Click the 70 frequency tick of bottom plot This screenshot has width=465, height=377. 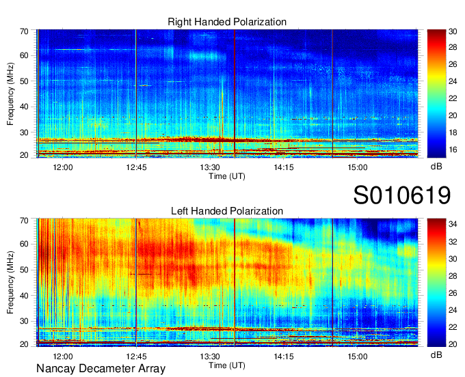25,221
